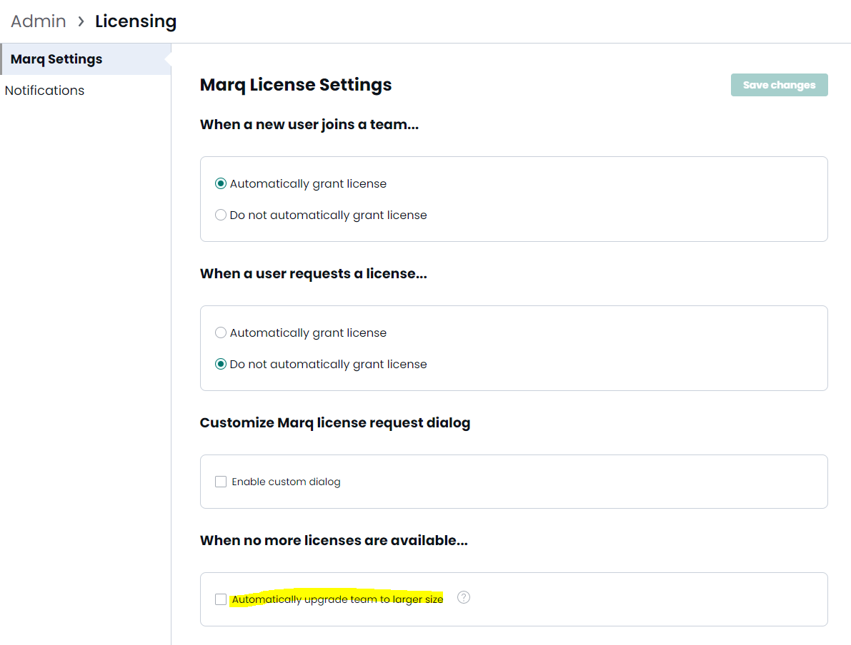Click the 'Customize Marq license request dialog' heading
Screen dimensions: 851x645
[x=335, y=423]
